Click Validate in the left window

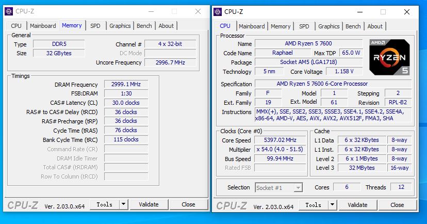click(149, 204)
